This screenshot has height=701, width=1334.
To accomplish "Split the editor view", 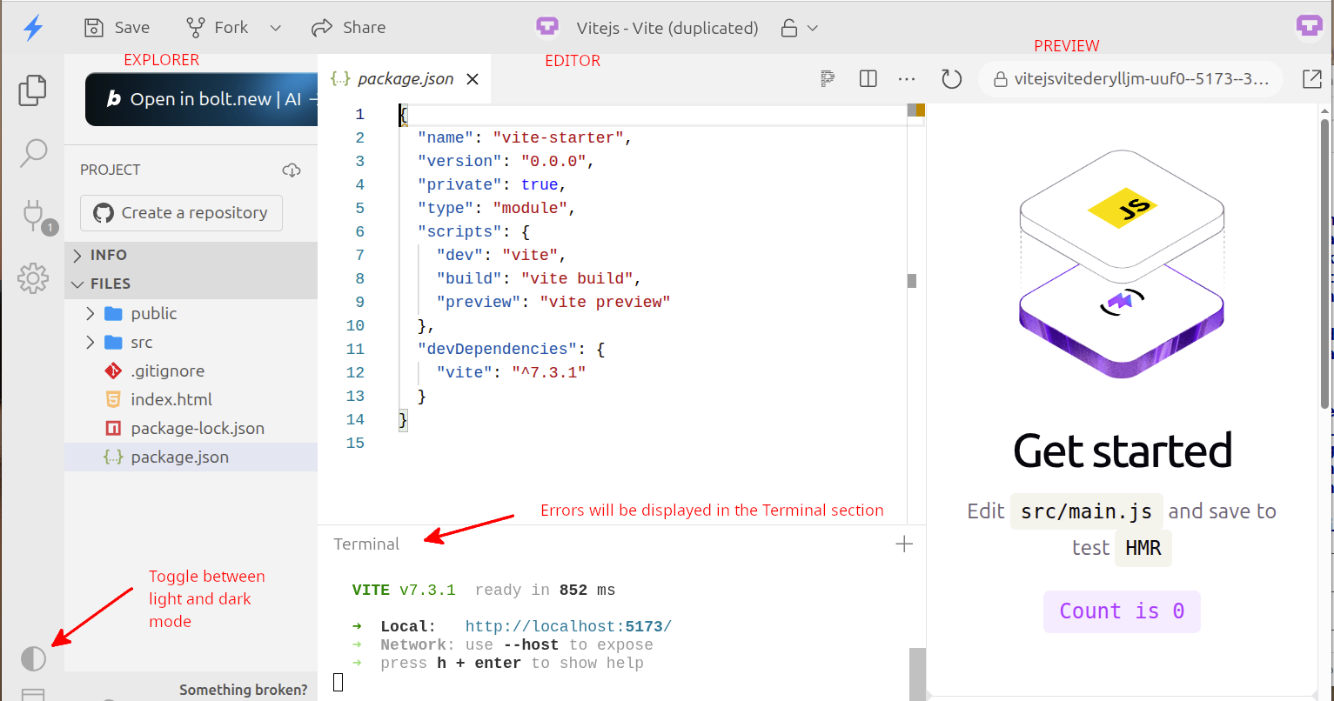I will point(868,79).
